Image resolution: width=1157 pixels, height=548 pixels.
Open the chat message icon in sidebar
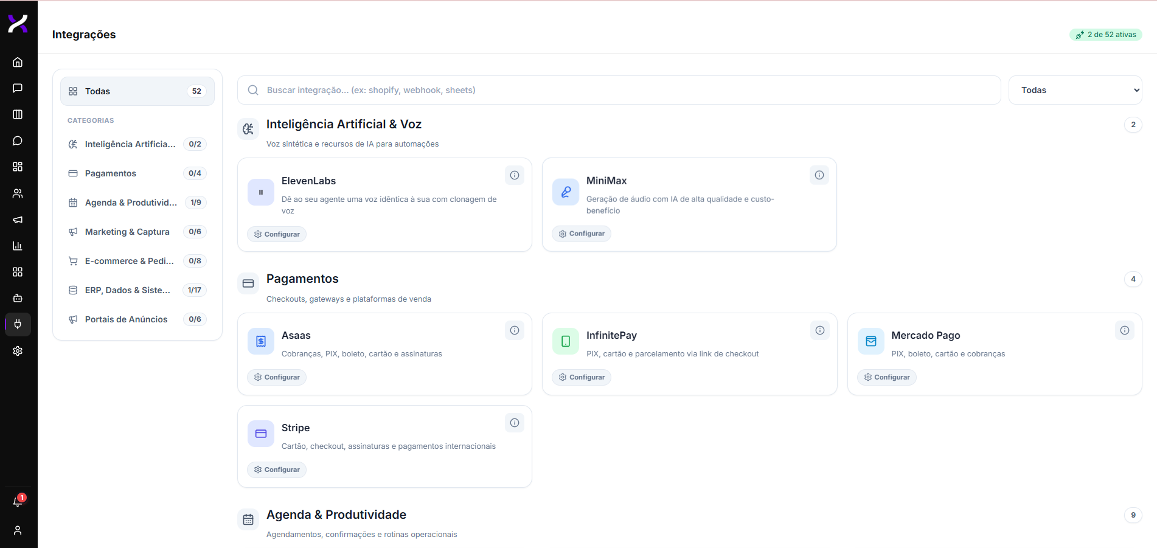[18, 88]
